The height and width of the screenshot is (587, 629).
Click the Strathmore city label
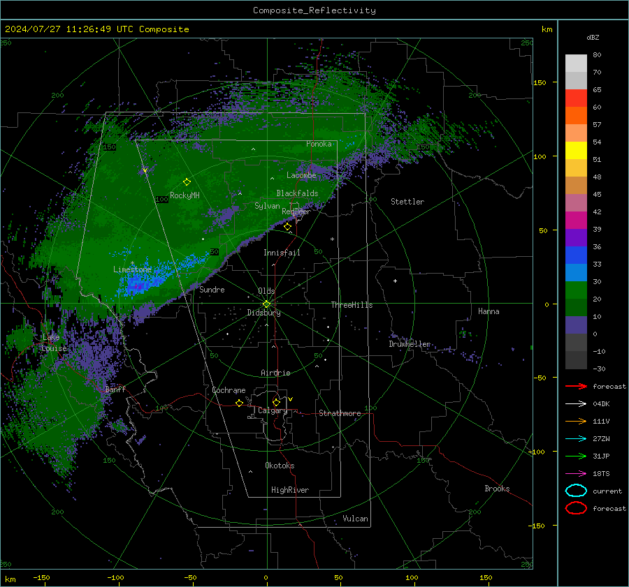(x=340, y=413)
